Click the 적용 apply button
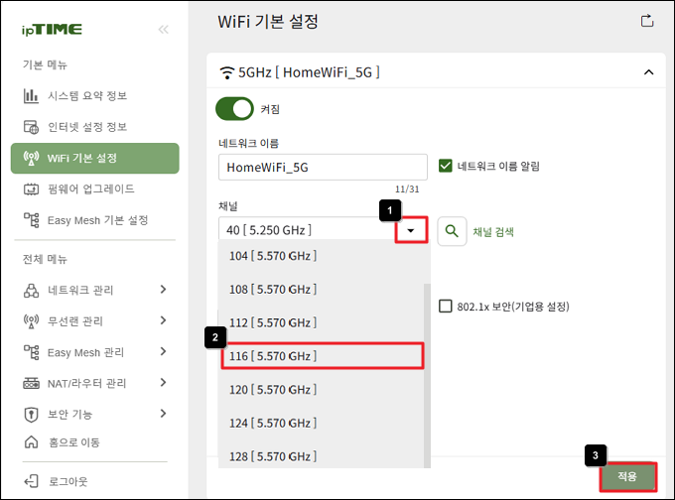The height and width of the screenshot is (500, 675). coord(628,477)
